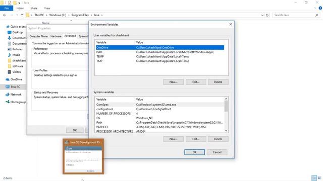Refresh the Java folder address bar
The height and width of the screenshot is (181, 323).
tap(267, 15)
